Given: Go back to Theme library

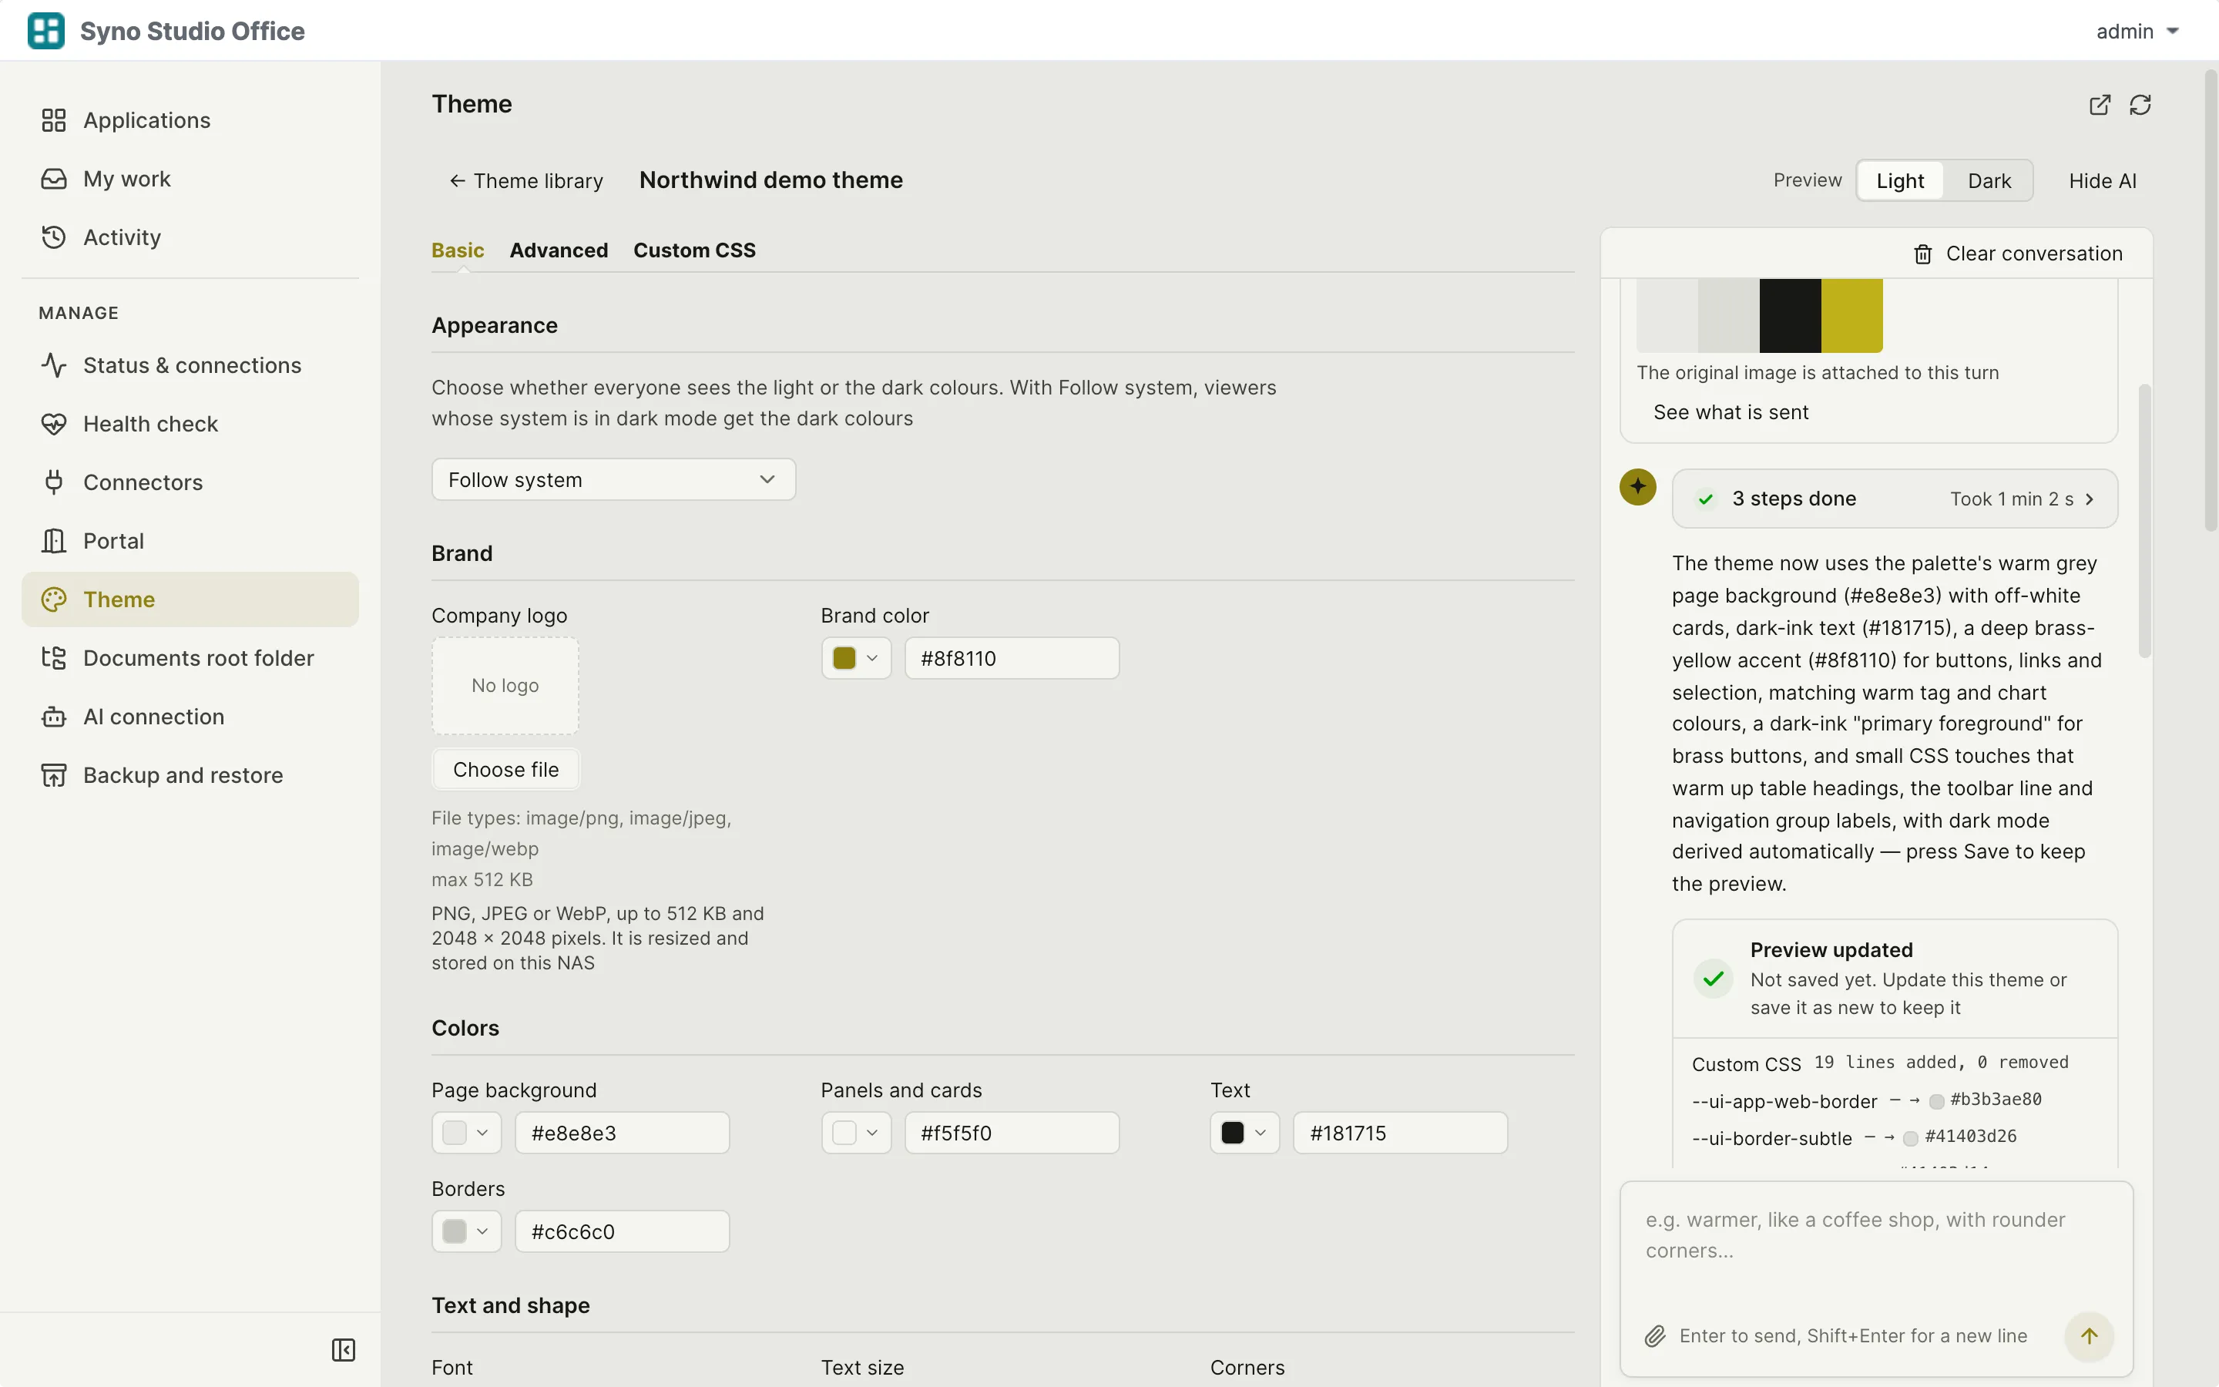Looking at the screenshot, I should coord(525,181).
